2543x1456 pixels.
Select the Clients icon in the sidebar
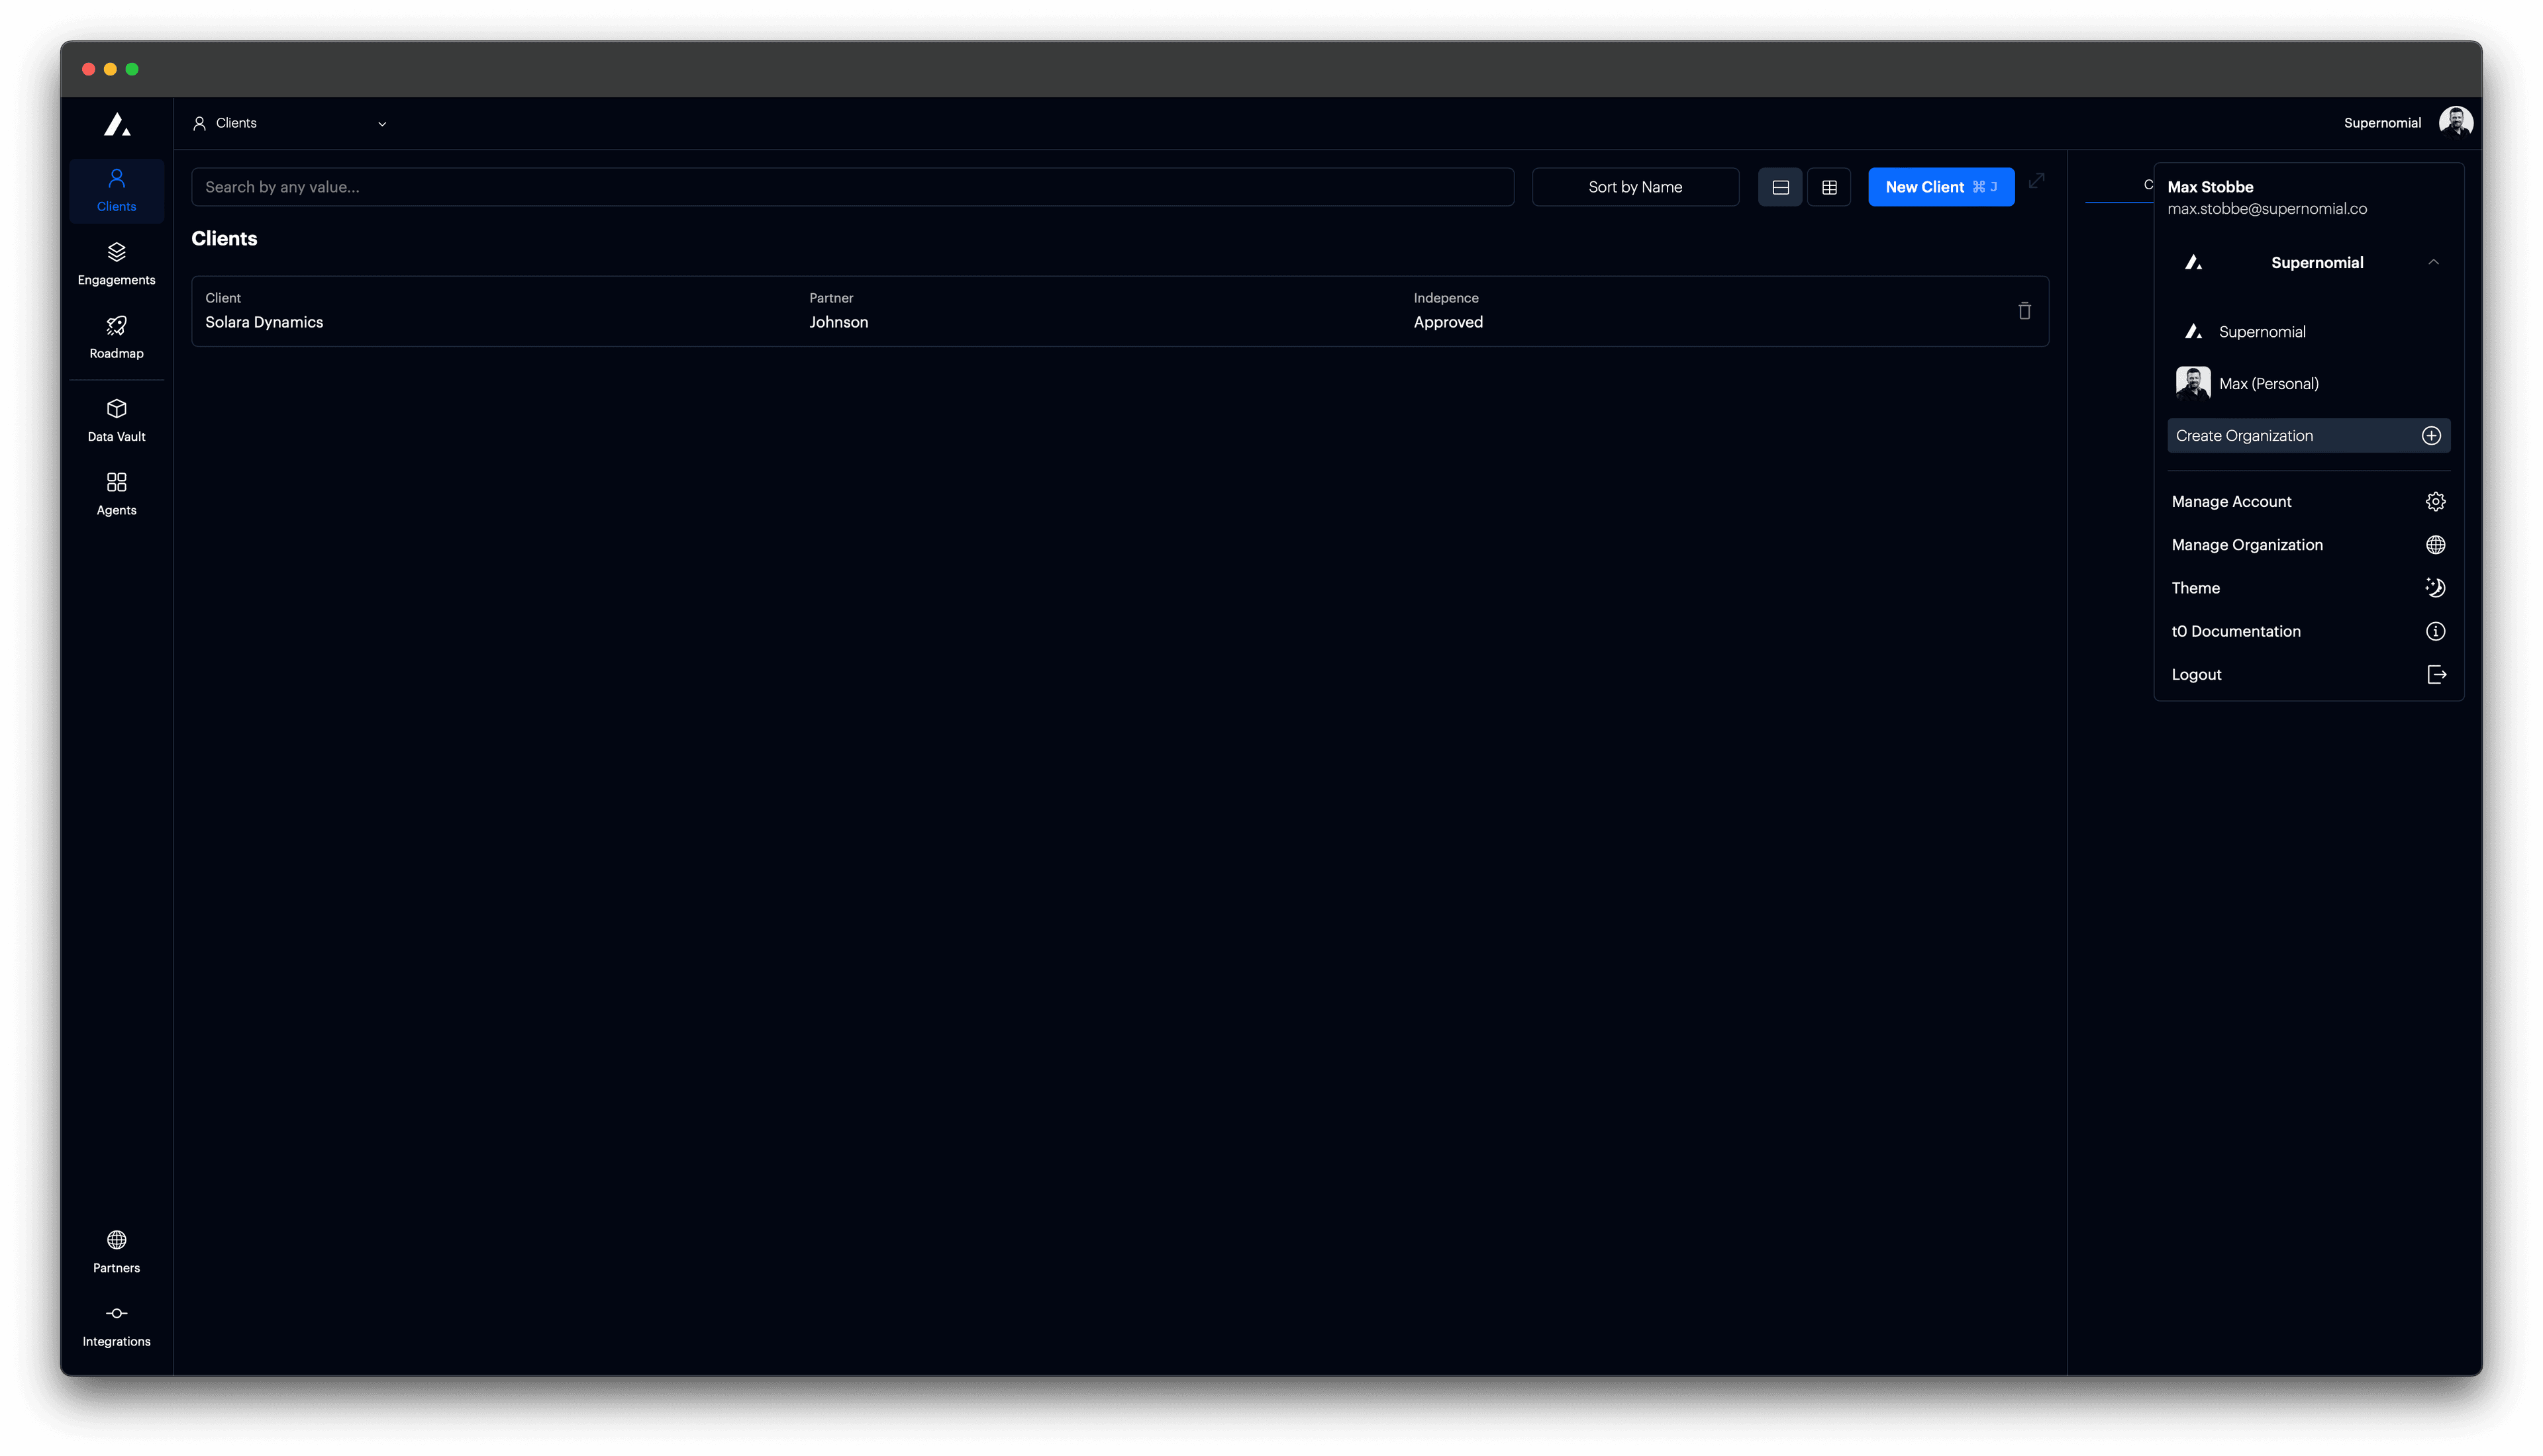116,190
